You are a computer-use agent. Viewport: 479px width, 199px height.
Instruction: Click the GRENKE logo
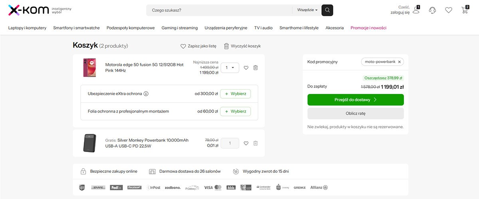pos(300,187)
